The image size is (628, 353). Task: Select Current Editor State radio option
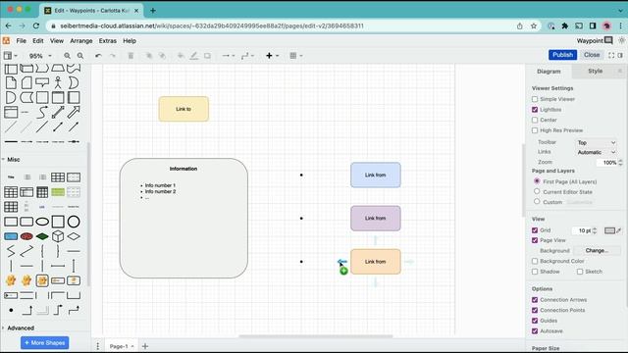tap(537, 191)
